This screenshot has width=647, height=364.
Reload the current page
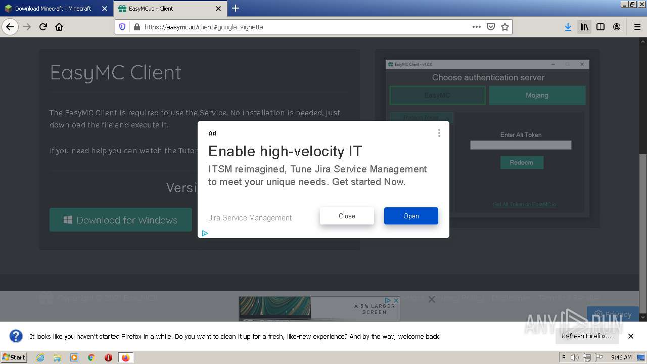tap(43, 27)
